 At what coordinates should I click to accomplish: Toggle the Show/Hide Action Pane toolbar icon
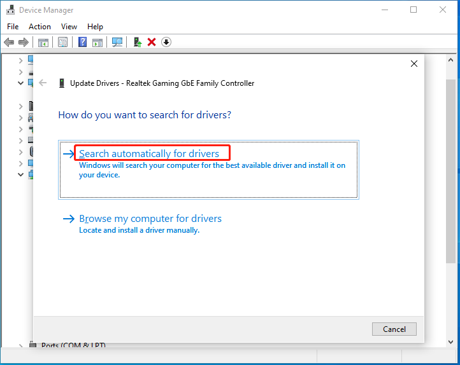[x=97, y=43]
